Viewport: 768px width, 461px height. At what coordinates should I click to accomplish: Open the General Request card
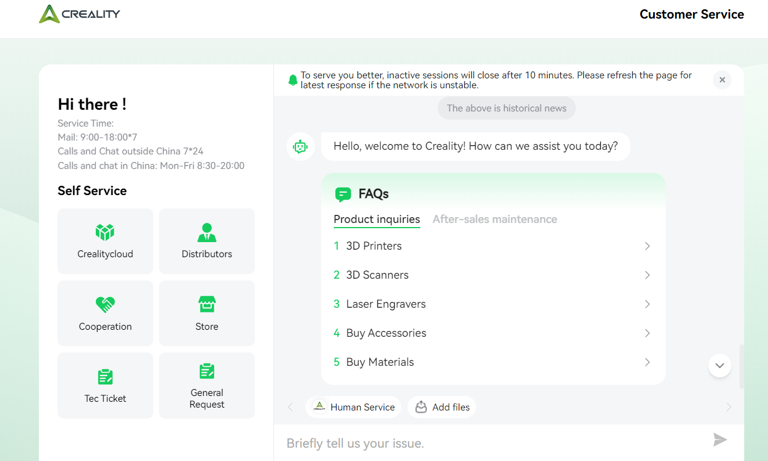207,386
